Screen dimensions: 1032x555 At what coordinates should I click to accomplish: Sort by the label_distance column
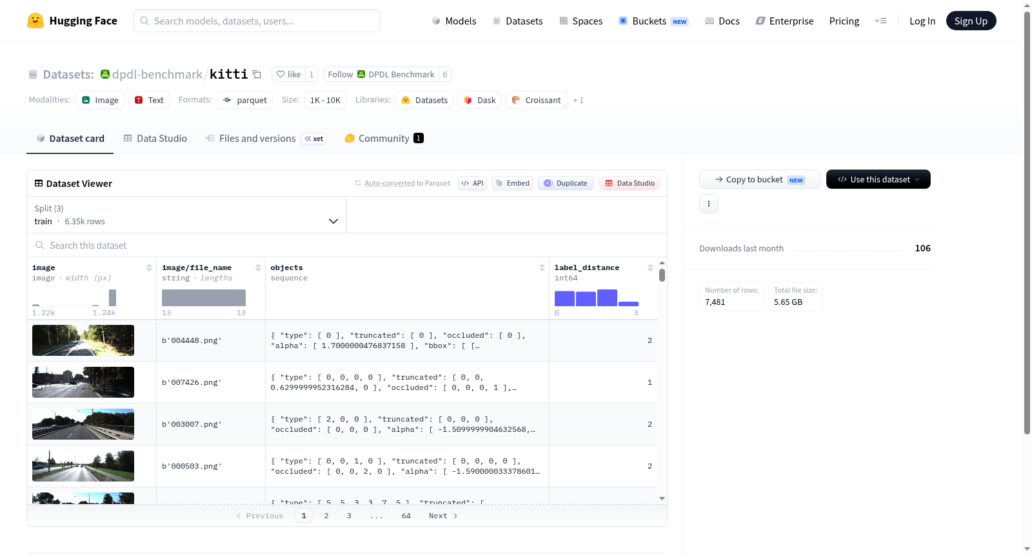pyautogui.click(x=650, y=268)
